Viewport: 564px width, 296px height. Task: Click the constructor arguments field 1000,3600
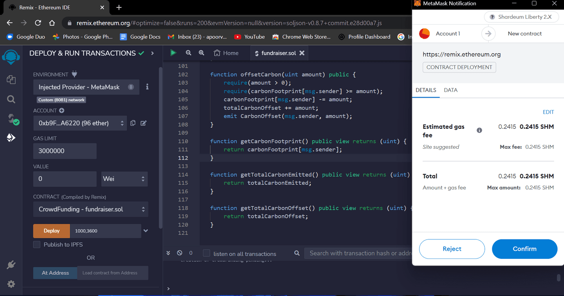point(105,231)
